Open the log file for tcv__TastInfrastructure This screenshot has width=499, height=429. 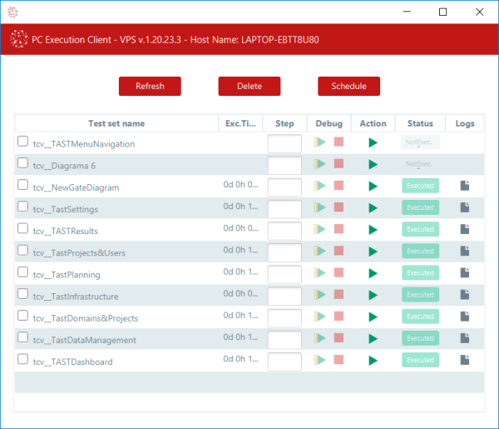pos(465,295)
